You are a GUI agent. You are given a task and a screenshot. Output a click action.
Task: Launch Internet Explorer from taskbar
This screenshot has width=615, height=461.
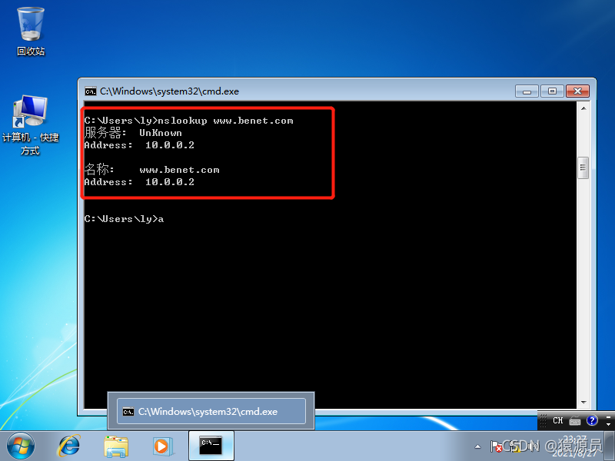point(69,446)
